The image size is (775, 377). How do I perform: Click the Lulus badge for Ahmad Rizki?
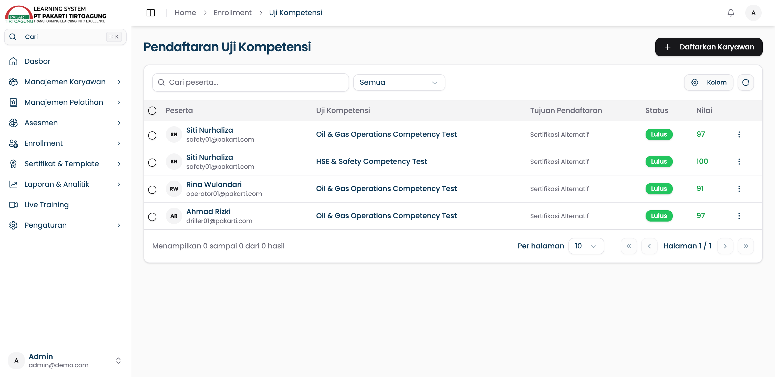659,216
